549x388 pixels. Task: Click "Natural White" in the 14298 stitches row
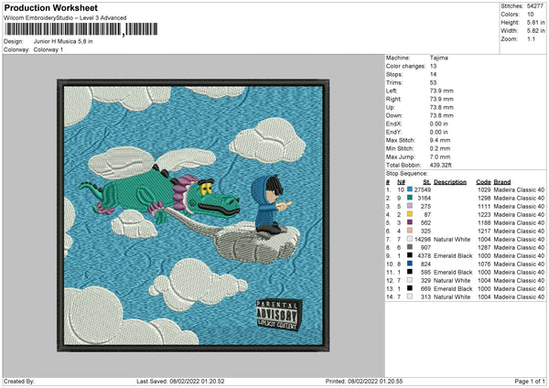tap(452, 239)
